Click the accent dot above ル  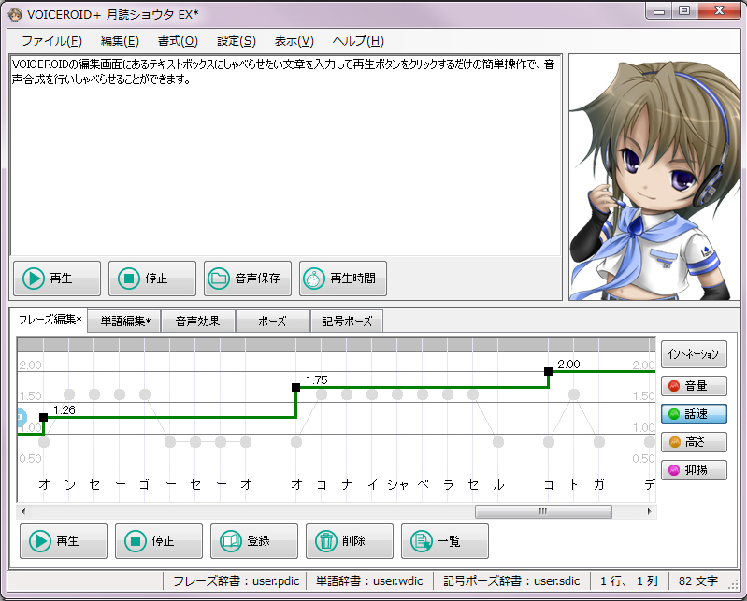coord(498,442)
